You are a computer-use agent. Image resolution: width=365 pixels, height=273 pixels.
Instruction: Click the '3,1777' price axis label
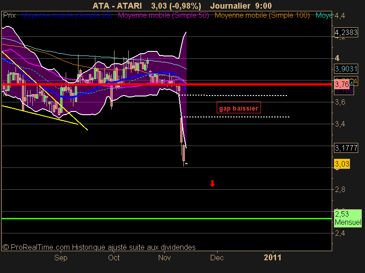click(346, 147)
